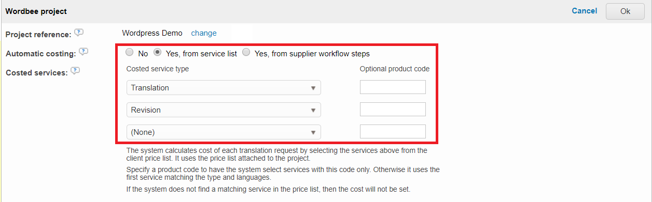Open the (None) service type dropdown
This screenshot has width=652, height=202.
224,132
